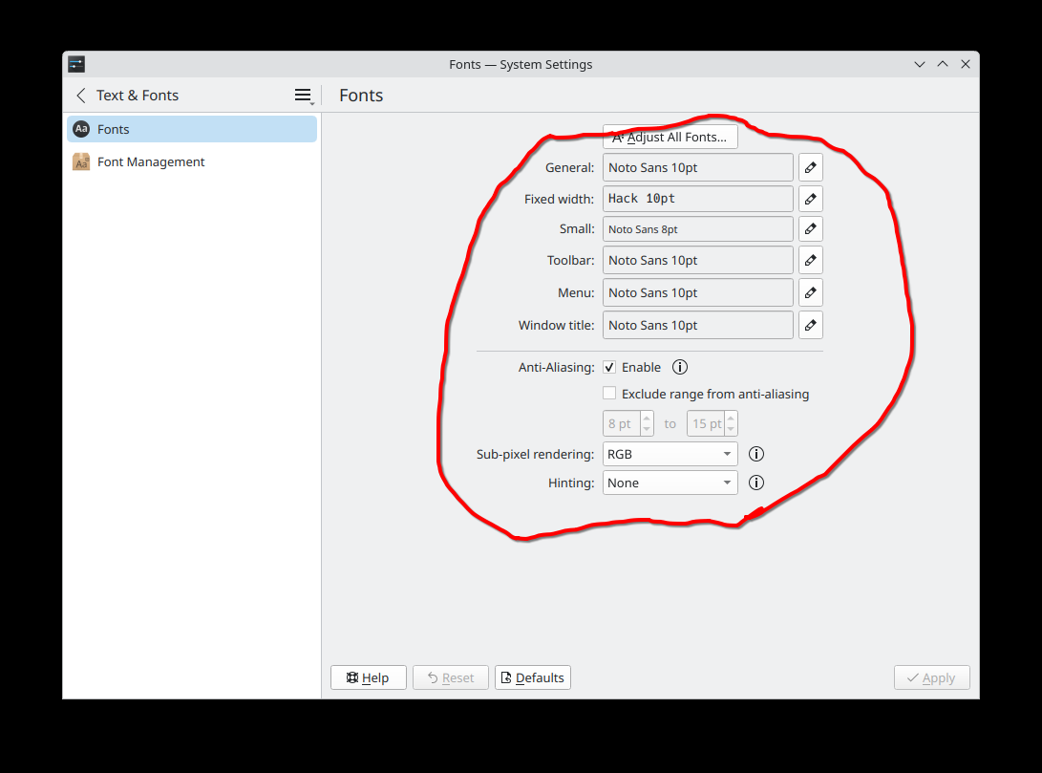Open the Hinting None dropdown
The height and width of the screenshot is (773, 1042).
coord(670,483)
